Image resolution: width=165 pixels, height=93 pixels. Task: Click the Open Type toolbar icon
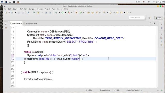[x=88, y=13]
